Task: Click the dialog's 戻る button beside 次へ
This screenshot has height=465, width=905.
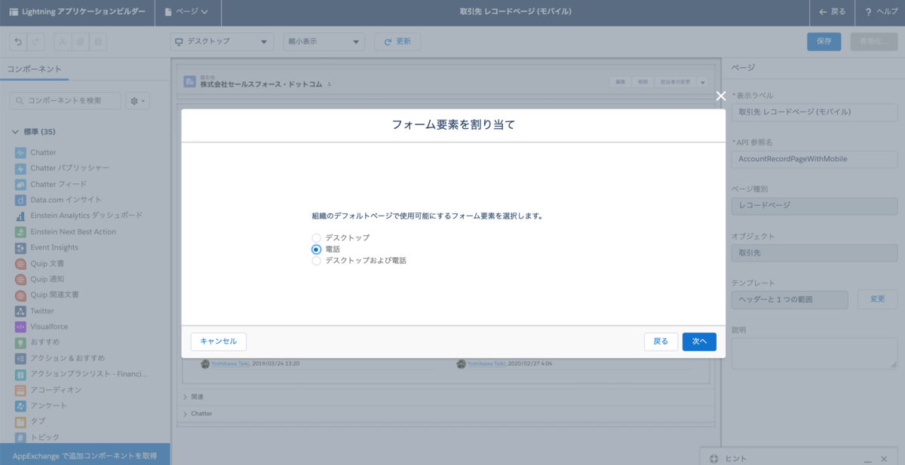Action: point(661,341)
